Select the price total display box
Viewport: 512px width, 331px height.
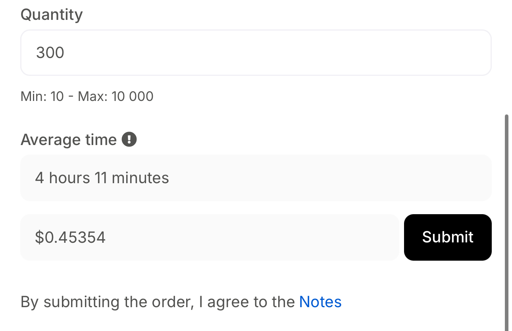(210, 237)
